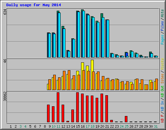
Task: Click day 3 on the x-axis
Action: [x=20, y=126]
